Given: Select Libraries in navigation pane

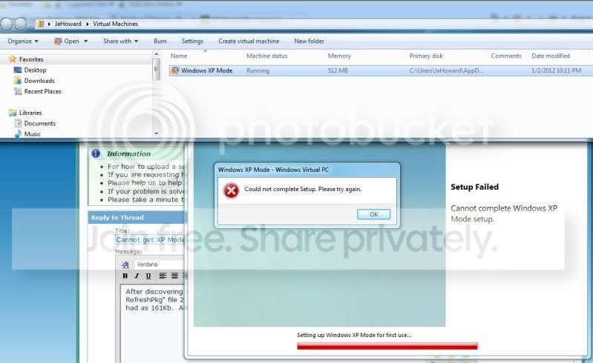Looking at the screenshot, I should [30, 113].
